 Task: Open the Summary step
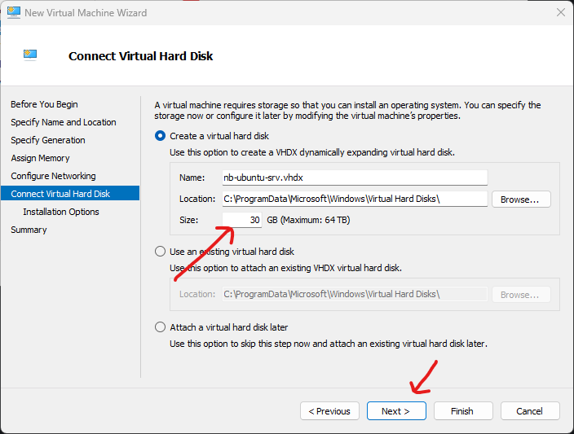click(29, 230)
